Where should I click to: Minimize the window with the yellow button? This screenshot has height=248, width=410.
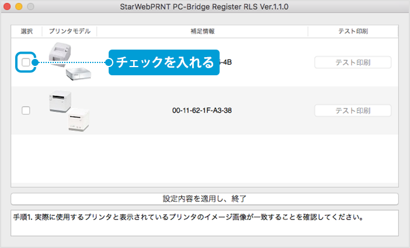19,6
